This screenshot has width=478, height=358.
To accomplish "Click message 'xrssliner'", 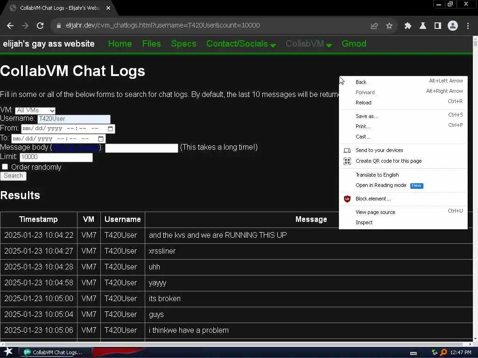I will pyautogui.click(x=162, y=251).
